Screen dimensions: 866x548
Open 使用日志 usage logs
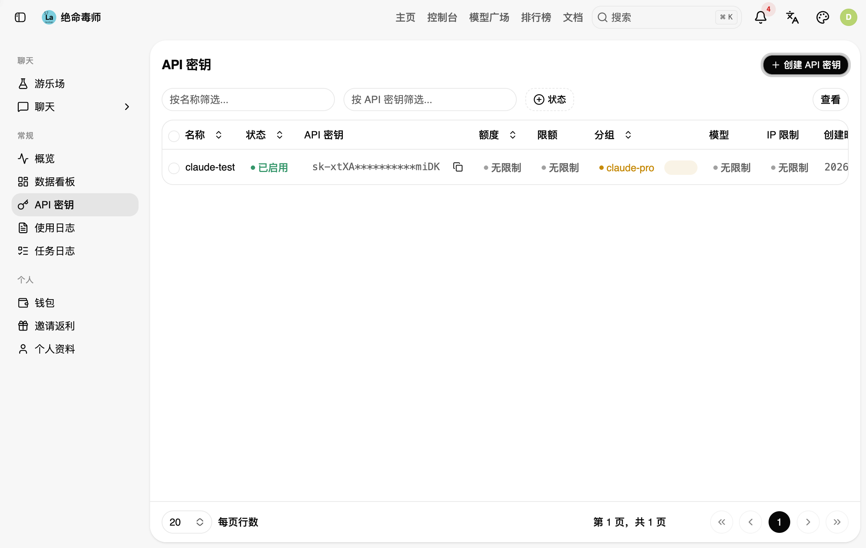click(75, 228)
